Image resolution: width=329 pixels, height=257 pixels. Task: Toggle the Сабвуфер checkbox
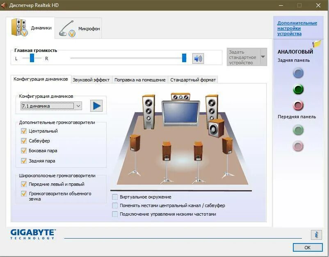pyautogui.click(x=24, y=141)
